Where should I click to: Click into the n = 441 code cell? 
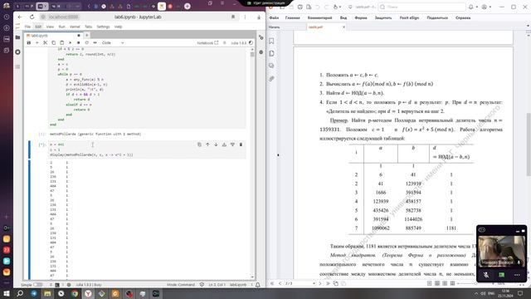coord(148,149)
